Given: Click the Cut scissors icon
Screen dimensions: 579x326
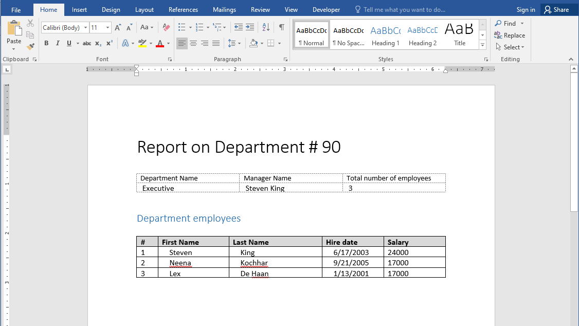Looking at the screenshot, I should click(30, 23).
